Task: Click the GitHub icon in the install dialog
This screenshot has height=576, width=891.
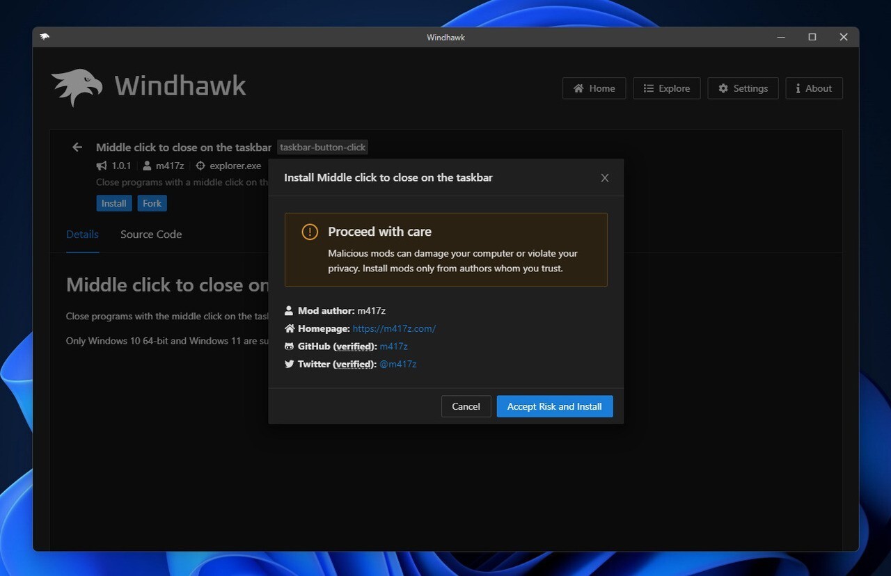Action: click(x=288, y=346)
